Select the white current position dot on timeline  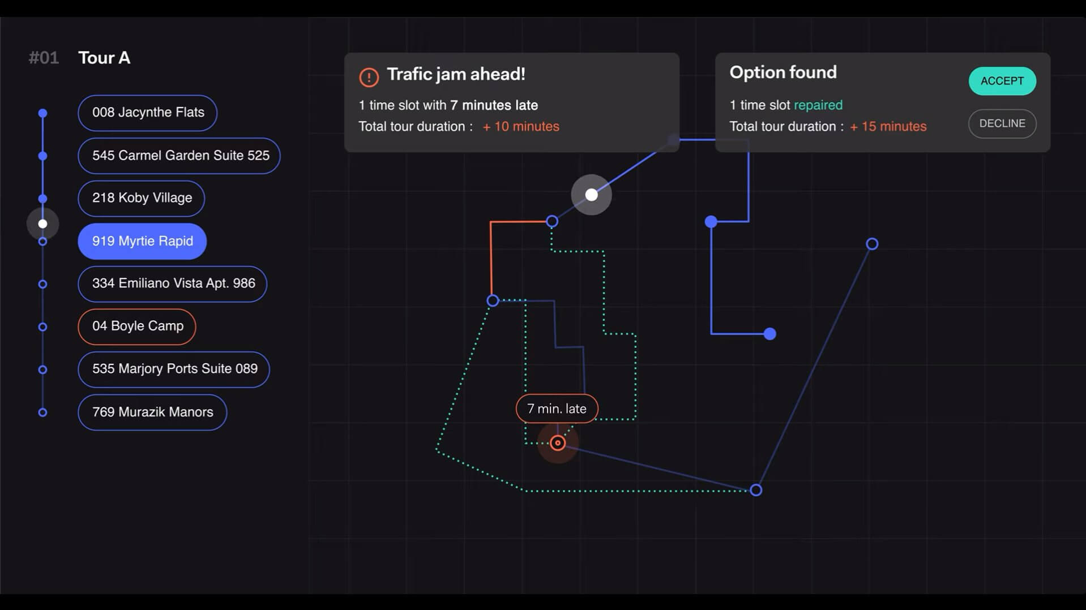click(x=42, y=224)
